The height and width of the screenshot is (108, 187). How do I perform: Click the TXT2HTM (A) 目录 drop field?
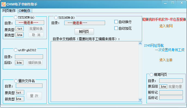(30, 23)
